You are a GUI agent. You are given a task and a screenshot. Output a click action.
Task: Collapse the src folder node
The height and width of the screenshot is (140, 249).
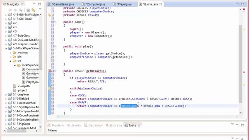click(11, 61)
